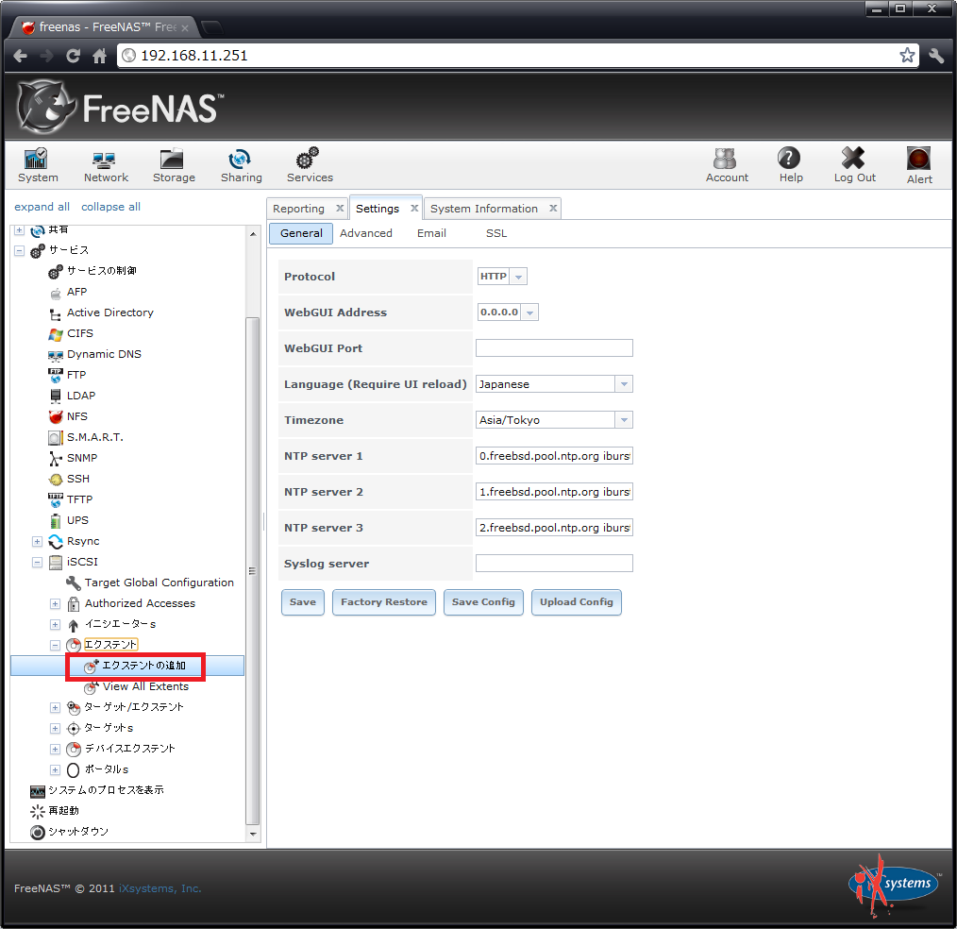Collapse the エクステント node

coord(55,645)
